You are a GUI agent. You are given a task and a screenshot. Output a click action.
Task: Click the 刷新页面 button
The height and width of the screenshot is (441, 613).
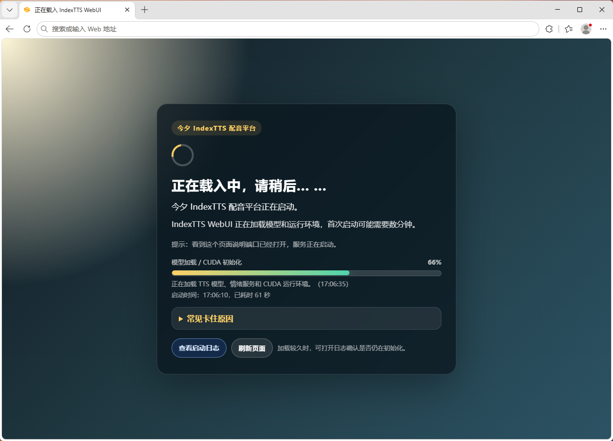click(252, 348)
